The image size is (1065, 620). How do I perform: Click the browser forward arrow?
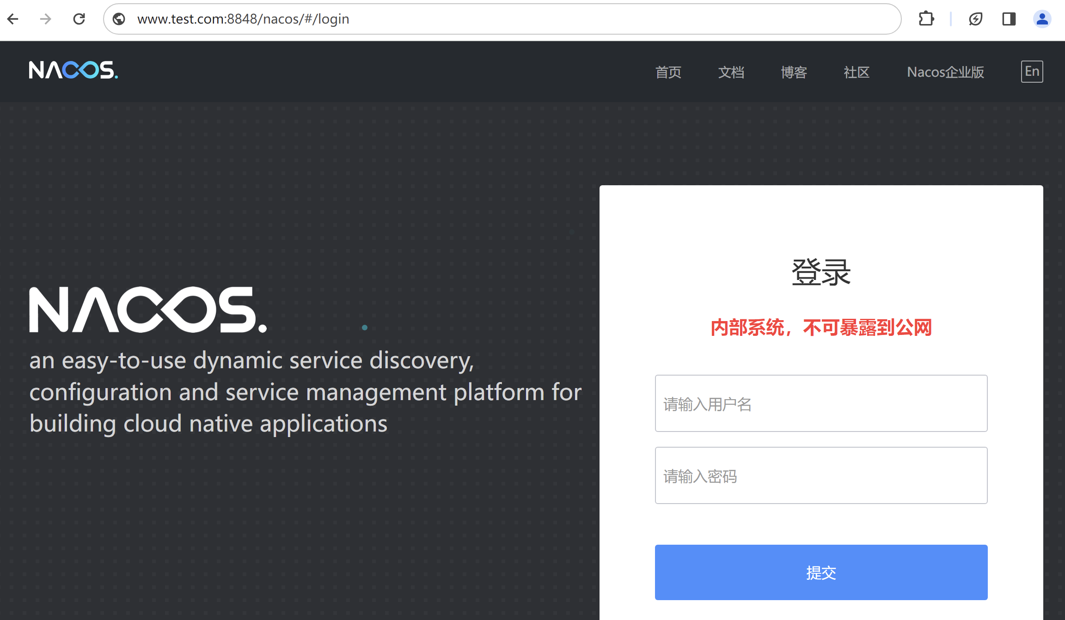tap(45, 19)
